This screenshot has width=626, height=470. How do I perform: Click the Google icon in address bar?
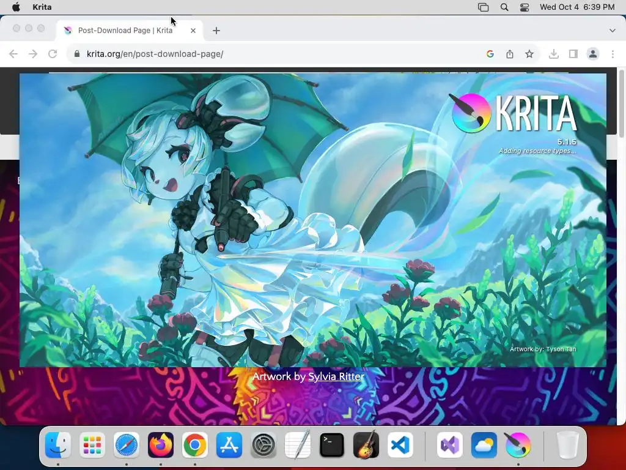click(x=490, y=54)
